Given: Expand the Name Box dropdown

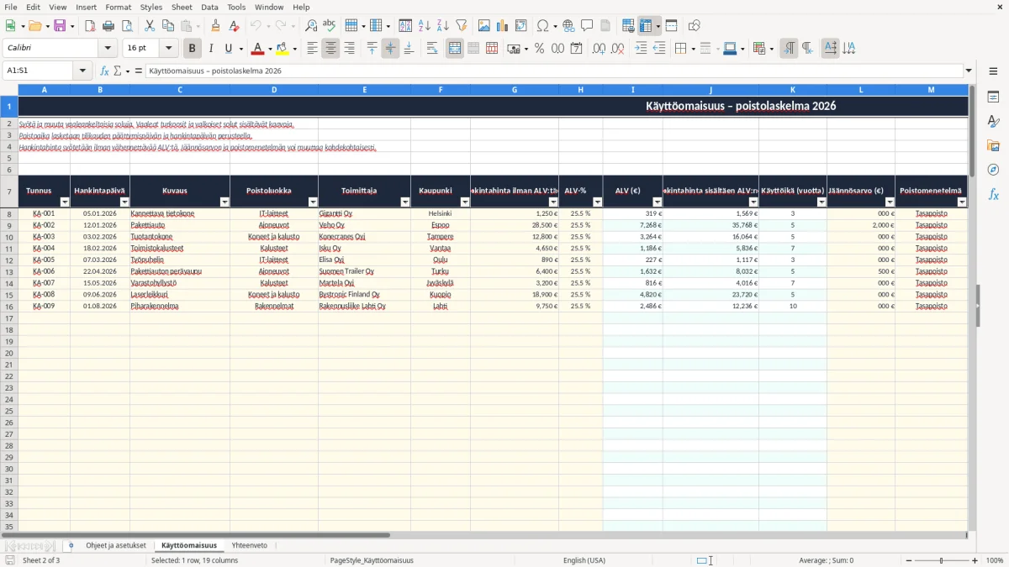Looking at the screenshot, I should click(82, 71).
